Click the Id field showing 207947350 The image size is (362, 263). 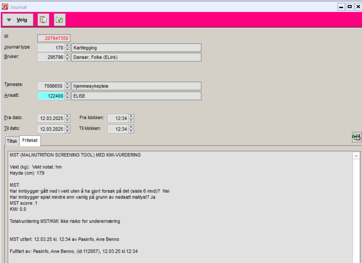point(54,38)
